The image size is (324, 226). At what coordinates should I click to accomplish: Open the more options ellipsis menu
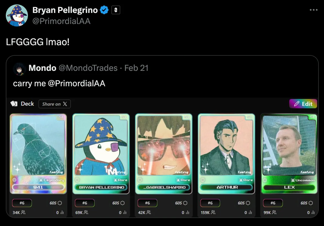[x=313, y=10]
